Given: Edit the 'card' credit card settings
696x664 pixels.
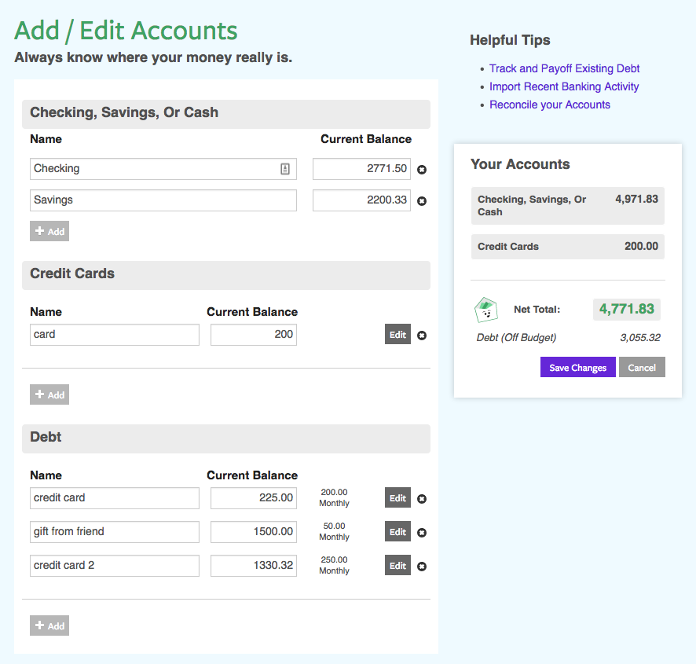Looking at the screenshot, I should tap(397, 335).
